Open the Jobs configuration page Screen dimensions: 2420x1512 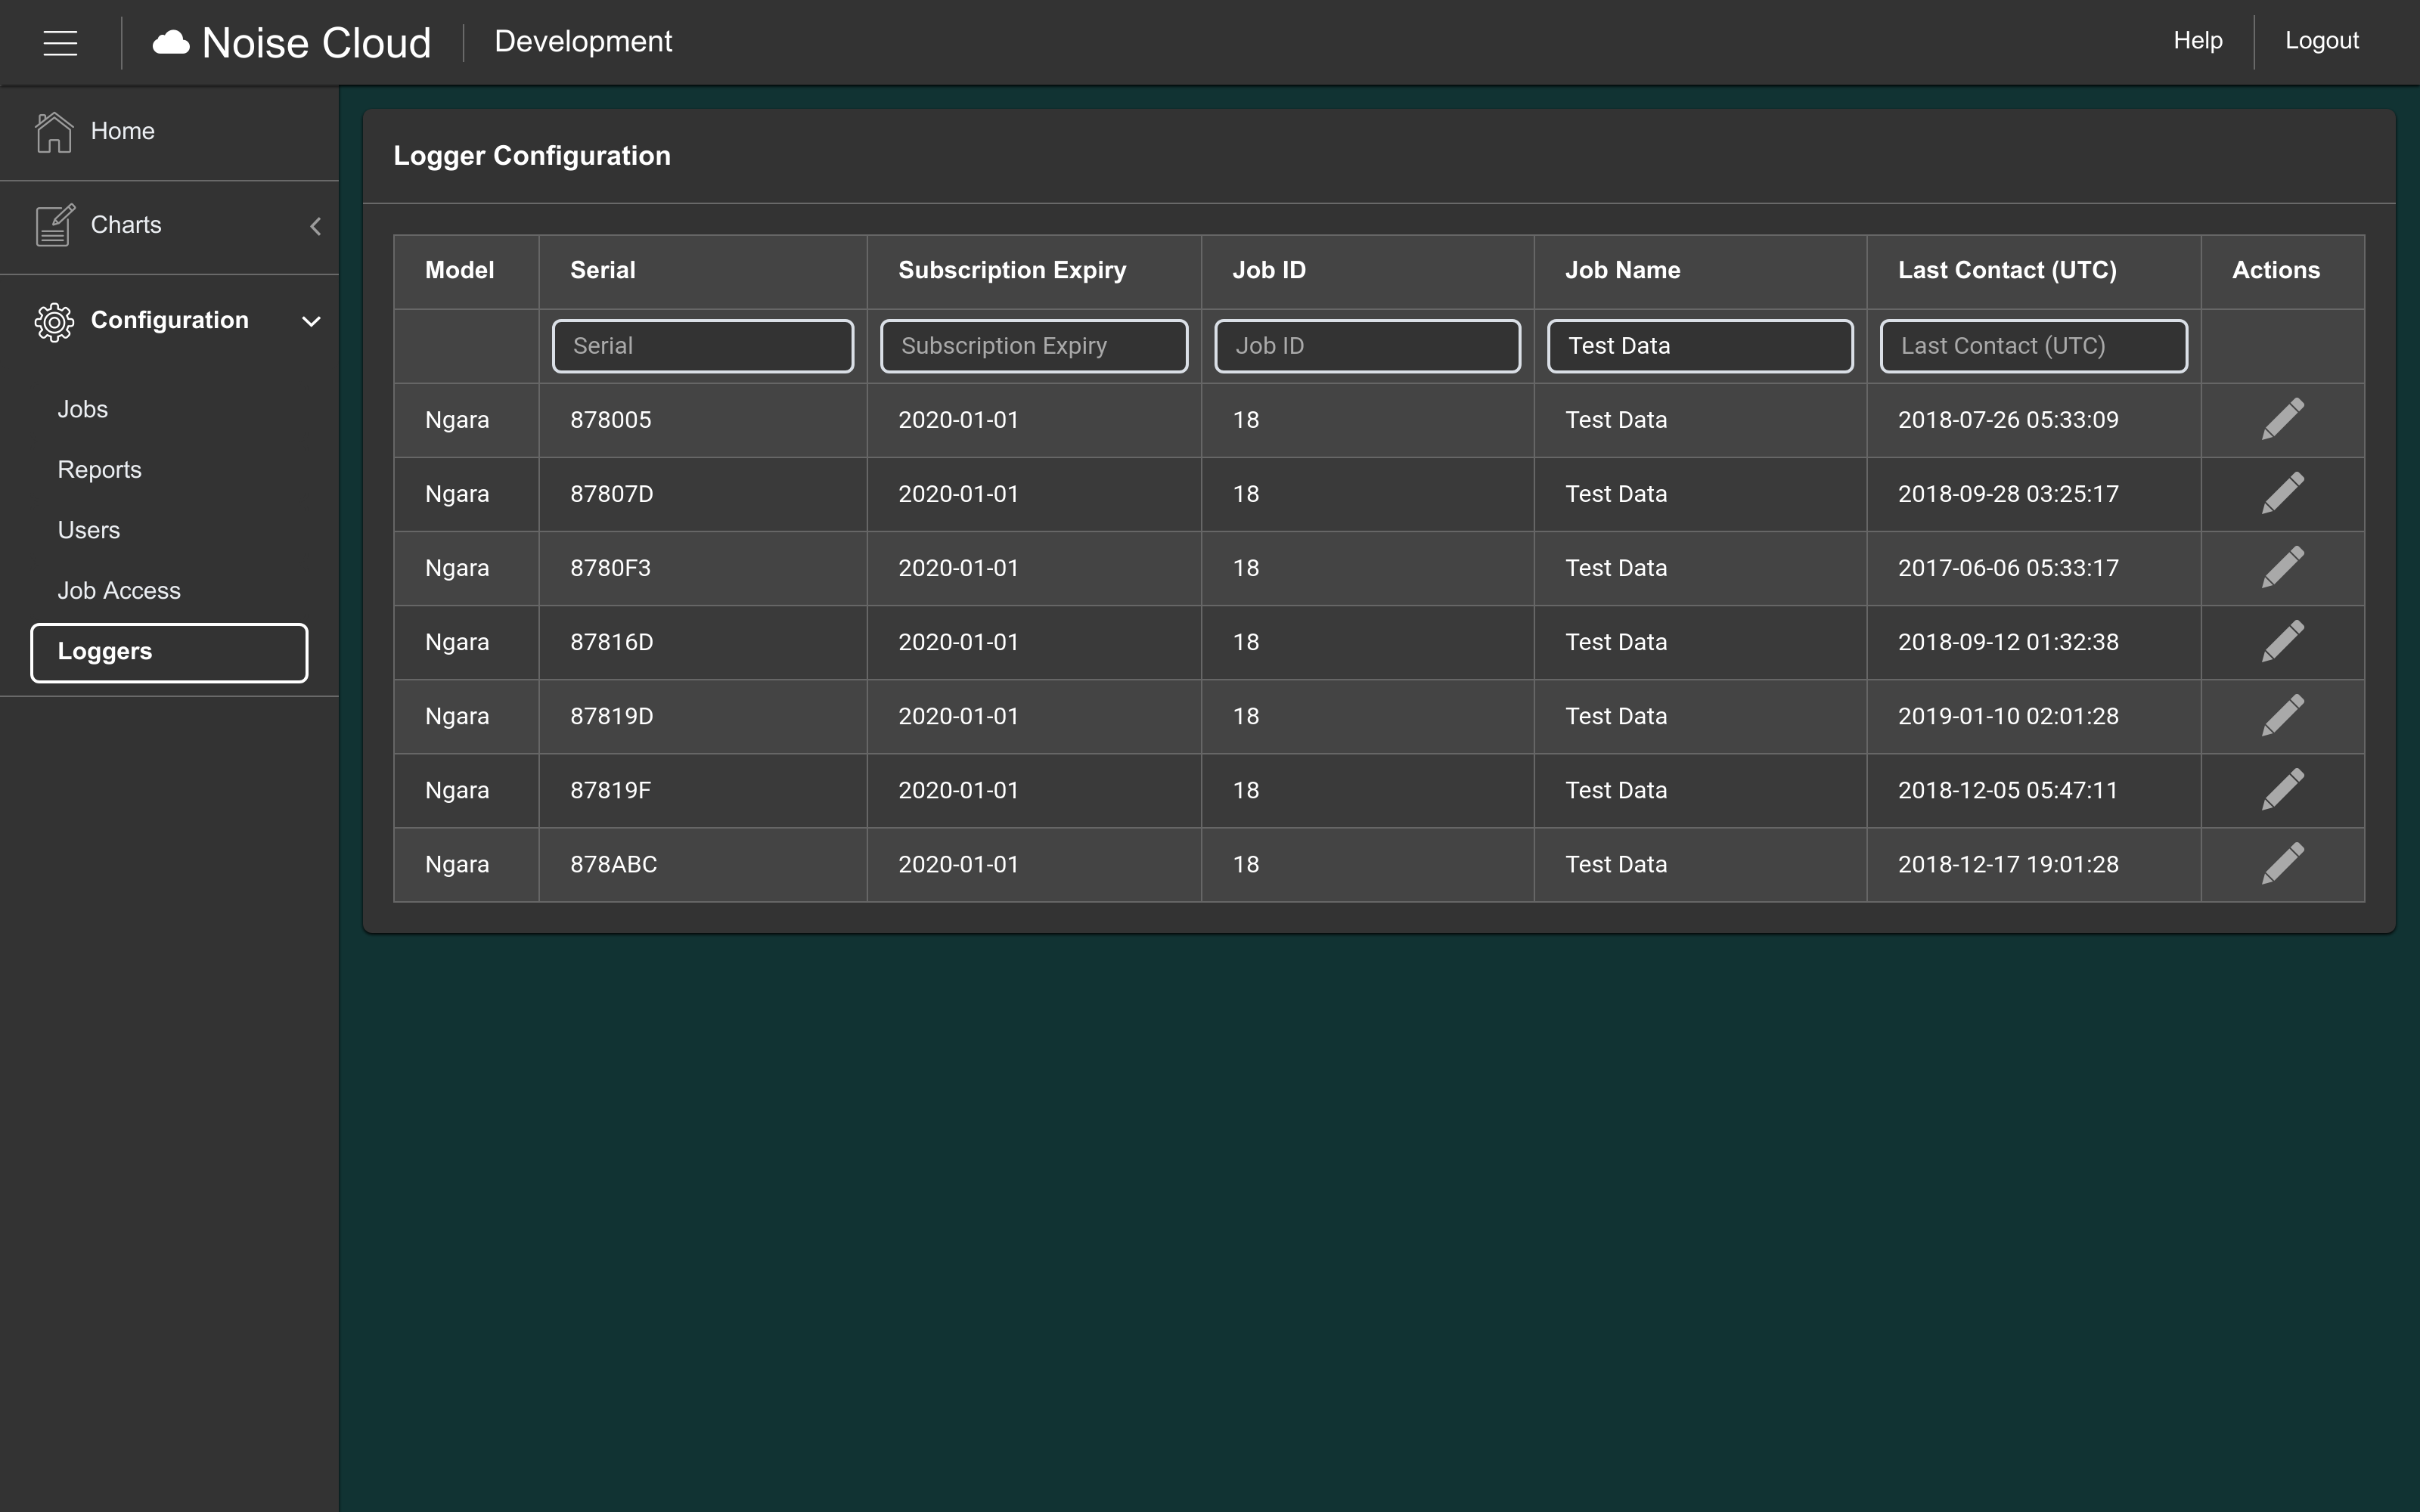tap(83, 409)
